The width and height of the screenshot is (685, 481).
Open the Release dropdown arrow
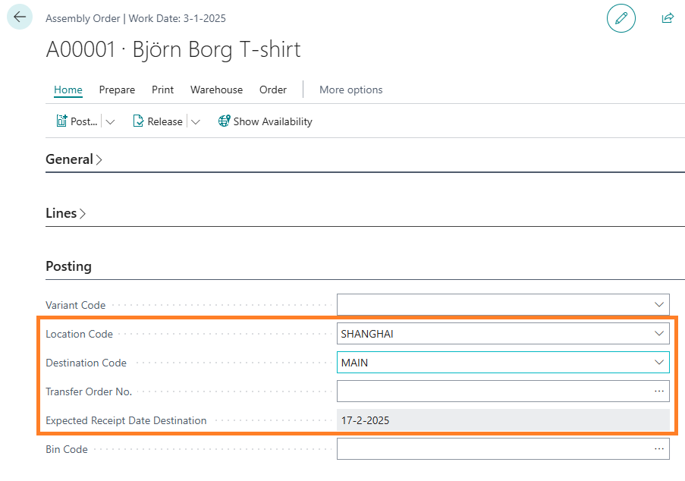(195, 121)
